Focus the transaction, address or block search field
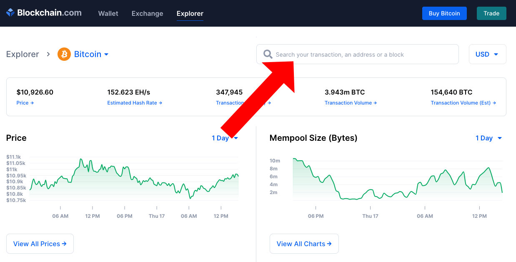The width and height of the screenshot is (516, 262). (x=358, y=54)
